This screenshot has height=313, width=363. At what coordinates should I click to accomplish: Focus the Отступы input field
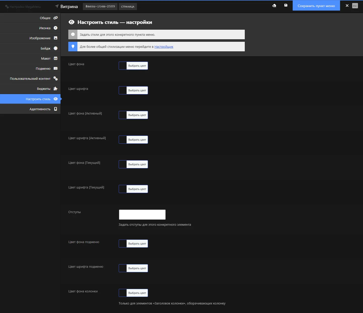[x=142, y=215]
